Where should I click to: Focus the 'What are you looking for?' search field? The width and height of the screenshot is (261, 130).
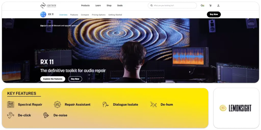(172, 6)
